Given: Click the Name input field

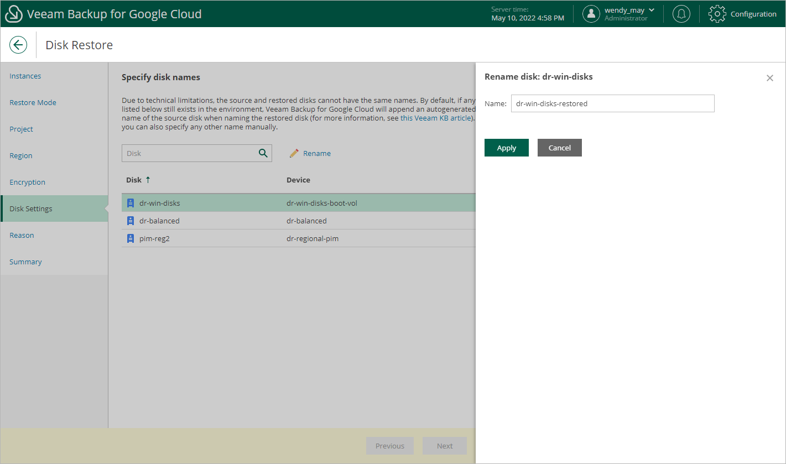Looking at the screenshot, I should click(x=613, y=103).
